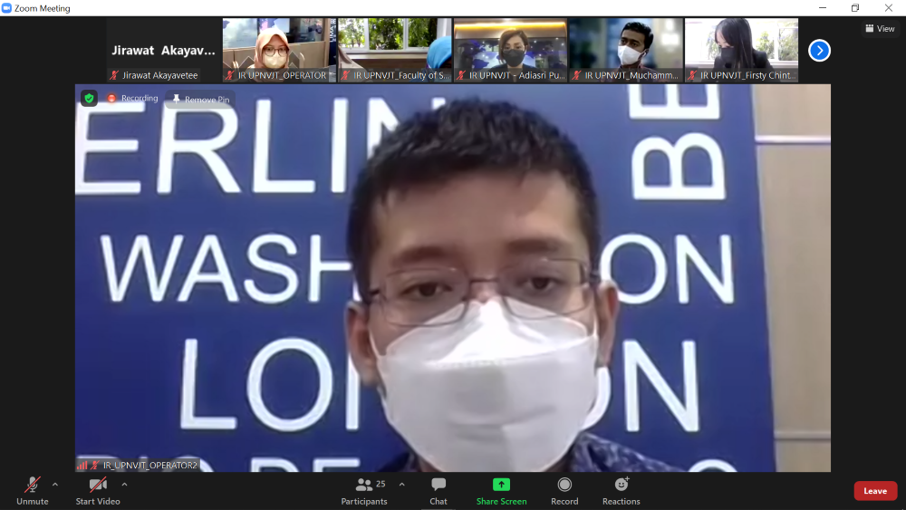The image size is (906, 510).
Task: Show next participants with blue arrow
Action: 819,51
